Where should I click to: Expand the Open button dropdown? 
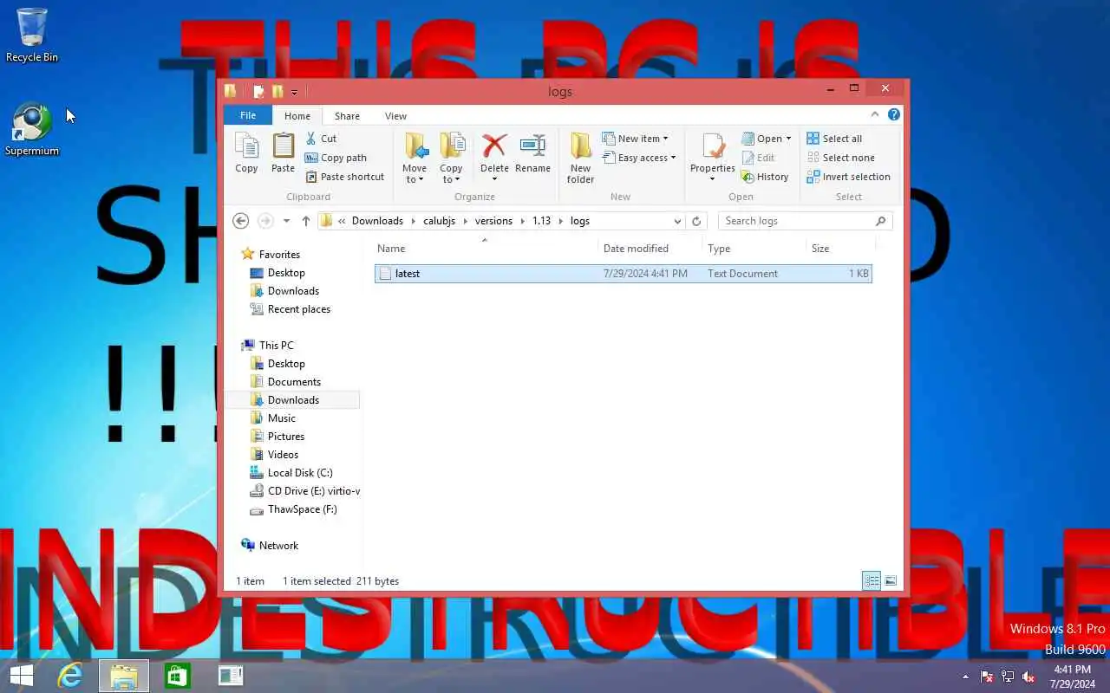pyautogui.click(x=788, y=139)
